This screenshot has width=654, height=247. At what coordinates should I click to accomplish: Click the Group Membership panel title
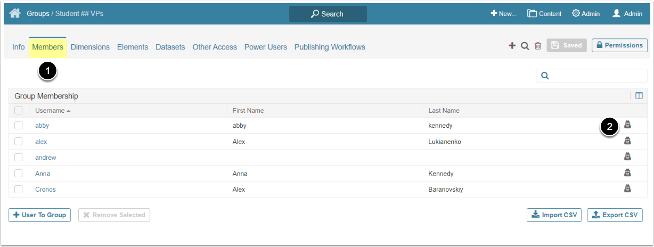tap(46, 96)
